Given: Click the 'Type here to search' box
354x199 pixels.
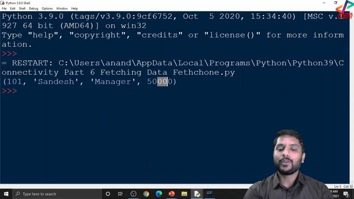Looking at the screenshot, I should (x=57, y=194).
